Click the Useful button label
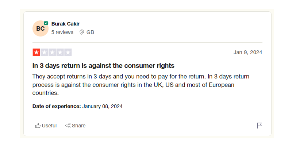 click(x=49, y=126)
